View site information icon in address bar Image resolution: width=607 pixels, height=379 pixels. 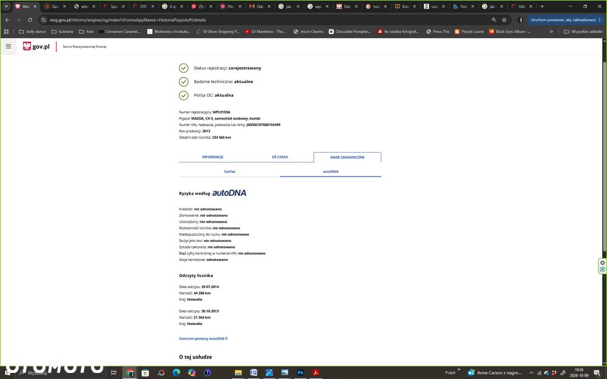click(x=43, y=20)
